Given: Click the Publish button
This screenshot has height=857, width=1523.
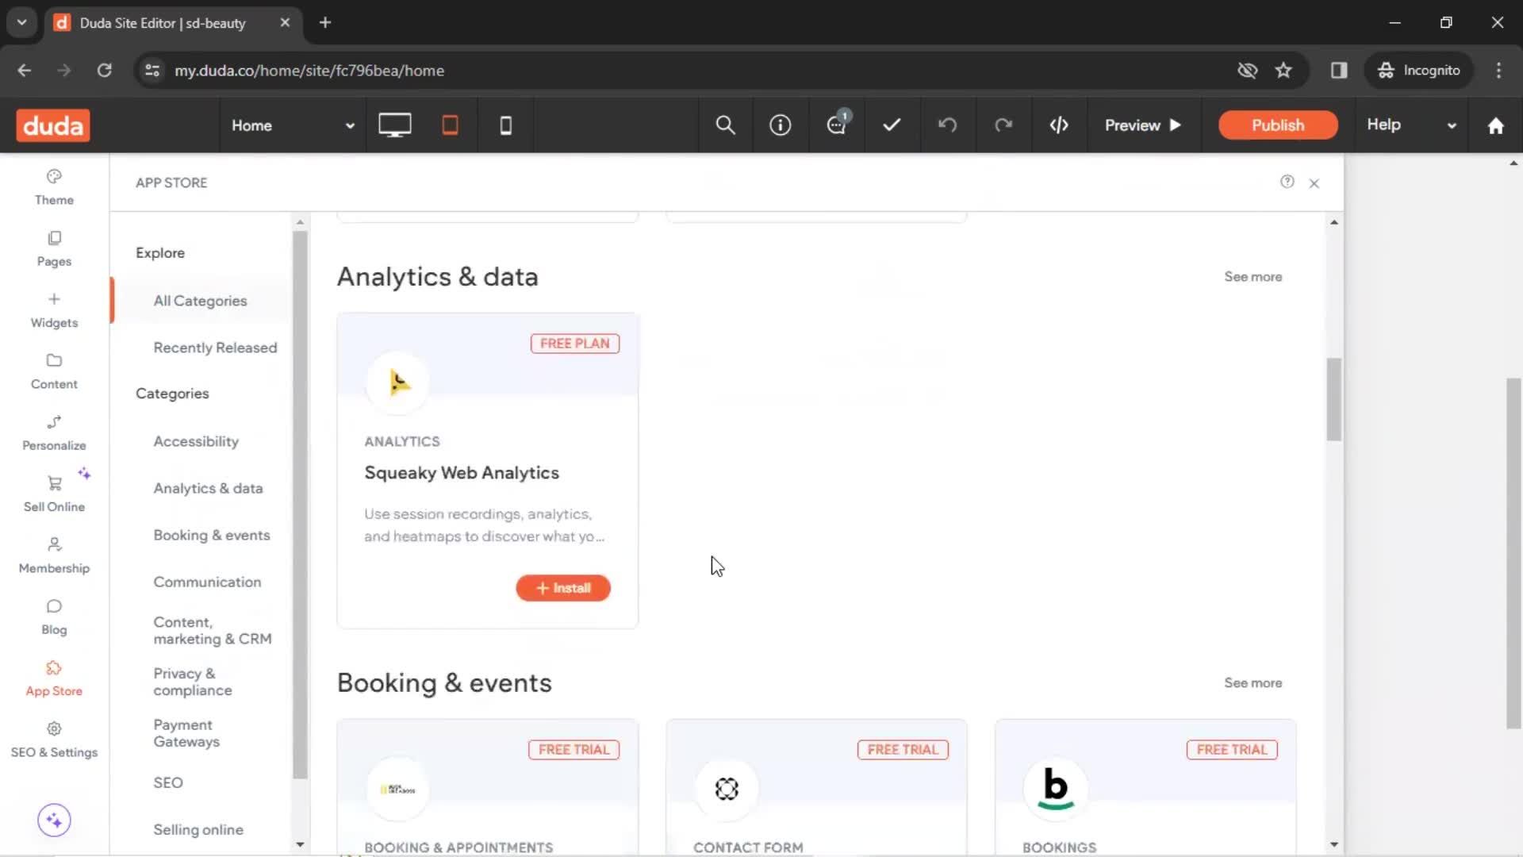Looking at the screenshot, I should point(1278,125).
